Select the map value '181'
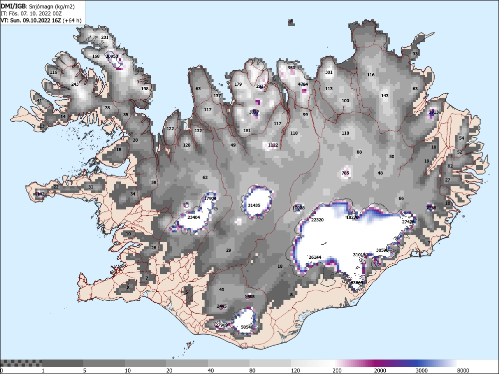The width and height of the screenshot is (499, 374). click(x=247, y=131)
